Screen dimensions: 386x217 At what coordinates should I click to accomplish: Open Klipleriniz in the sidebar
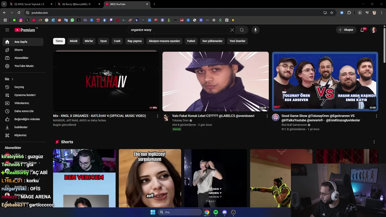click(x=23, y=135)
